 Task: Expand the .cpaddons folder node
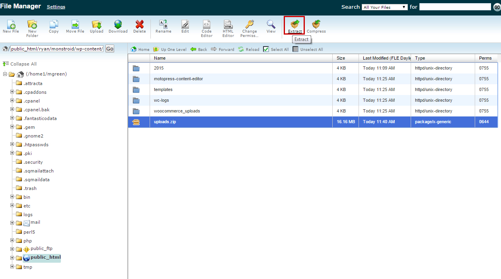click(x=12, y=92)
